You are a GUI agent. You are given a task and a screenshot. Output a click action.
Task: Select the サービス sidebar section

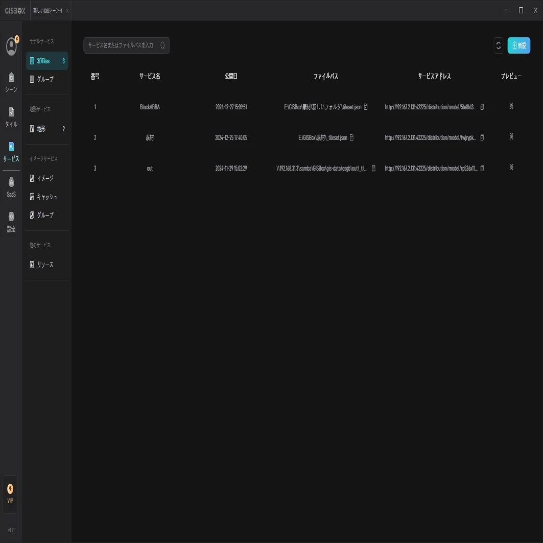coord(11,152)
